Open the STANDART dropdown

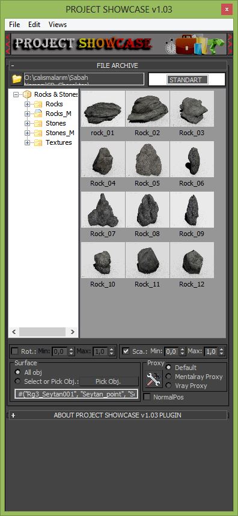point(187,80)
